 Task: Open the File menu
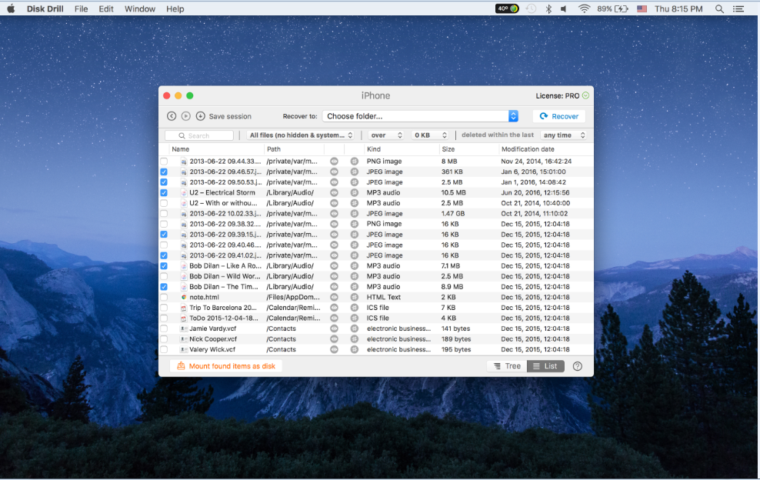coord(81,8)
